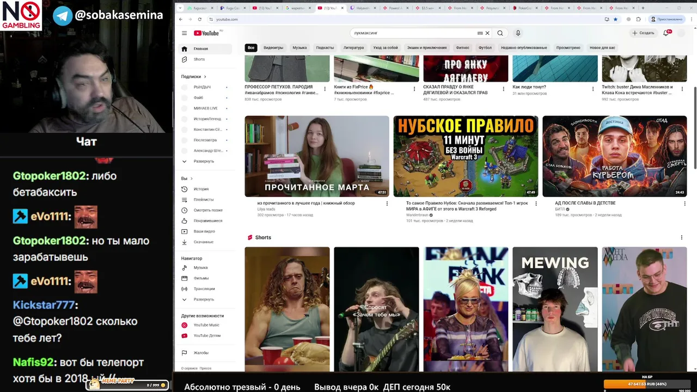Open the Wanderbraun channel link

[x=418, y=215]
